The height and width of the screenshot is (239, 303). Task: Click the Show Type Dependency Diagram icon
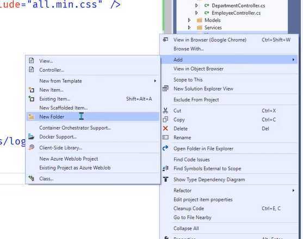pos(165,179)
